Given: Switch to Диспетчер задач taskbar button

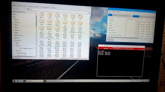Looking at the screenshot, I should 51,81.
